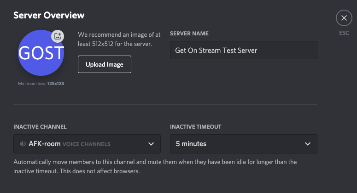Click the Minimum Size 128x128 note
Image resolution: width=357 pixels, height=193 pixels.
pos(41,83)
